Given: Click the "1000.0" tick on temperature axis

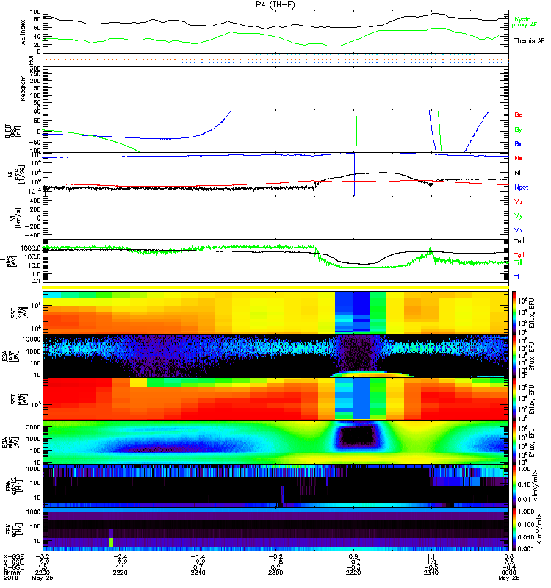Looking at the screenshot, I should tap(32, 248).
